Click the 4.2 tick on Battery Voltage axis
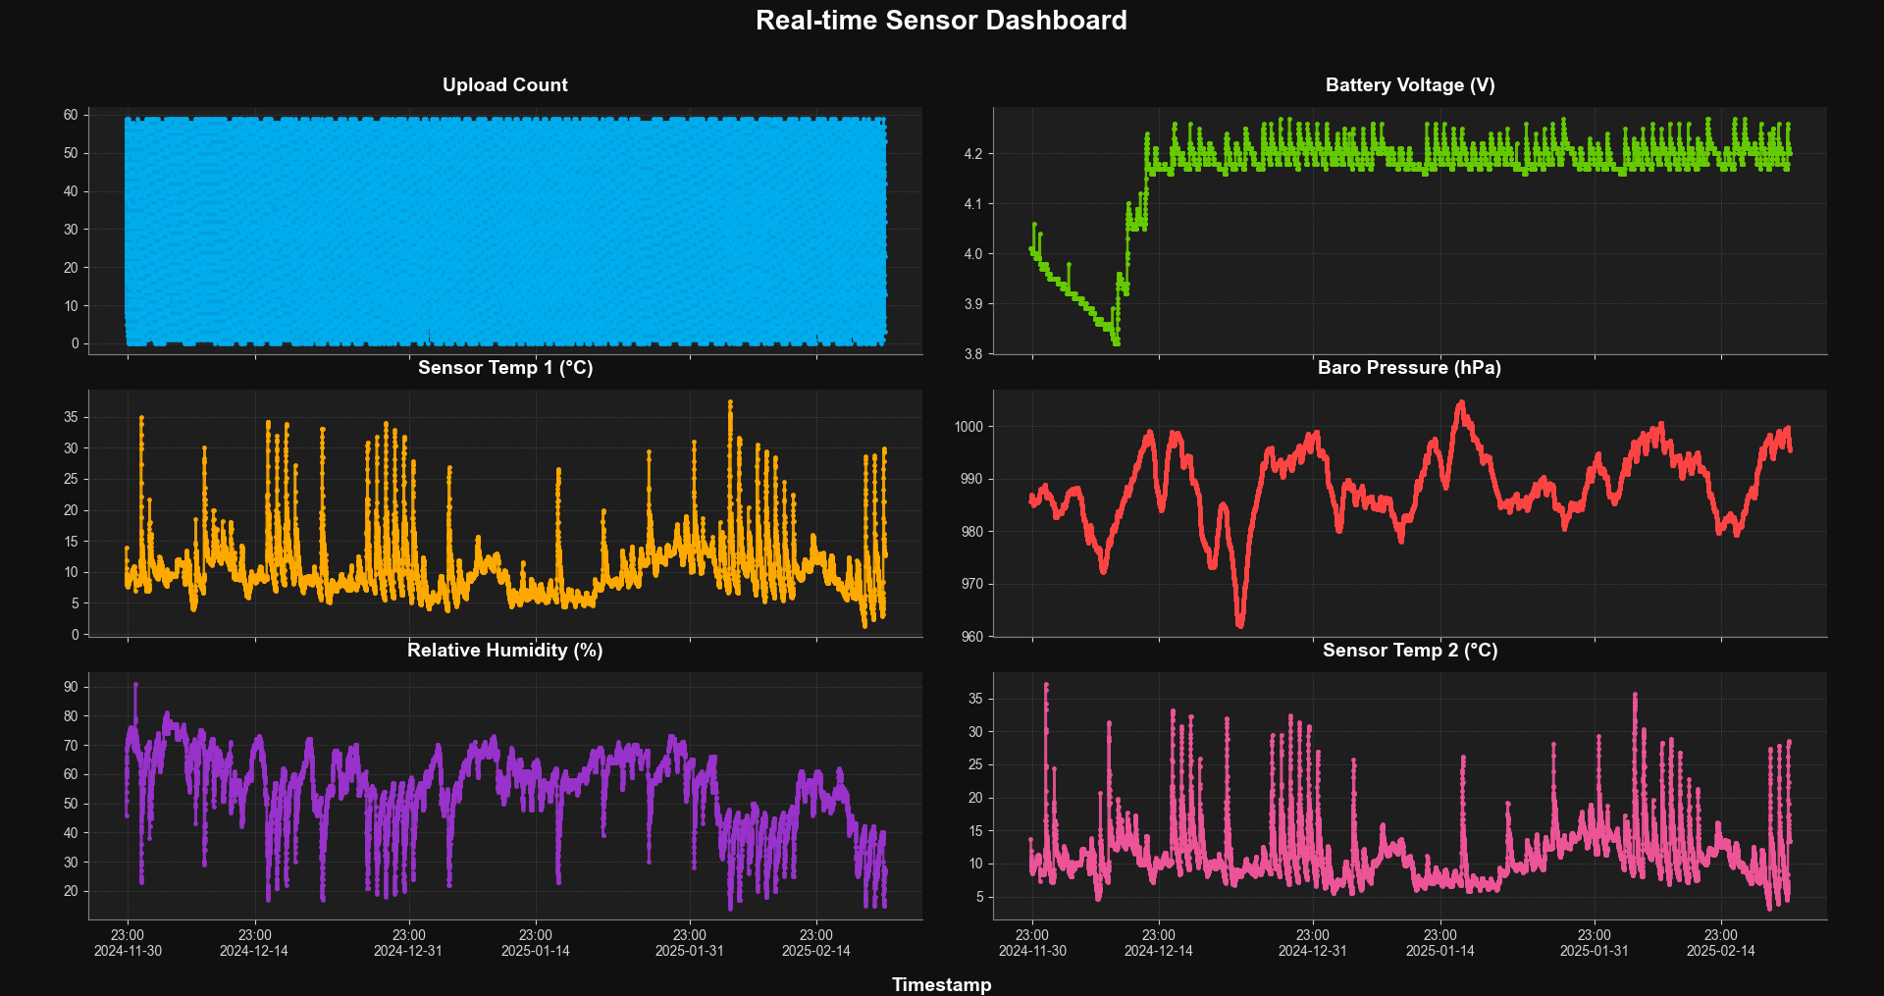This screenshot has height=996, width=1884. click(972, 154)
